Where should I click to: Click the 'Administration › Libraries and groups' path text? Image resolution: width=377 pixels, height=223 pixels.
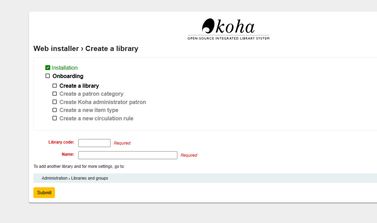pos(75,178)
